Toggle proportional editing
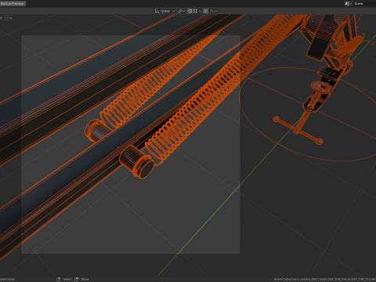 click(206, 11)
